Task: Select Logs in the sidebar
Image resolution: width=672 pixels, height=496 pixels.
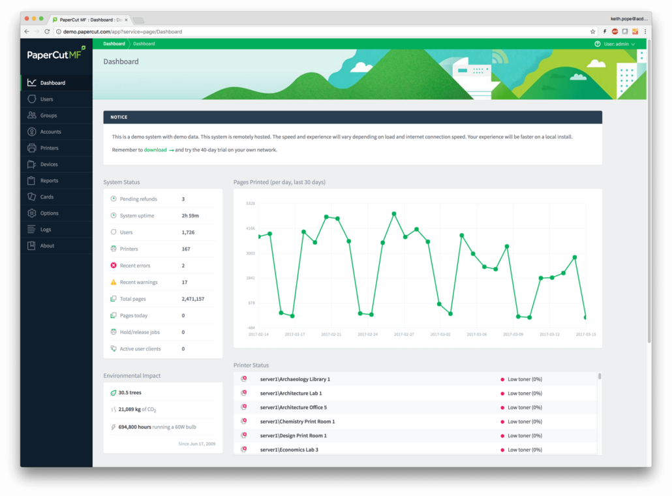Action: 46,230
